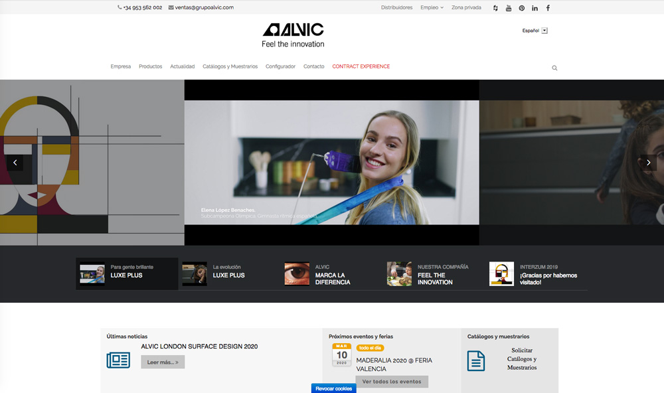Select the INTERZUM 2019 slide thumbnail
This screenshot has height=393, width=664.
click(537, 274)
